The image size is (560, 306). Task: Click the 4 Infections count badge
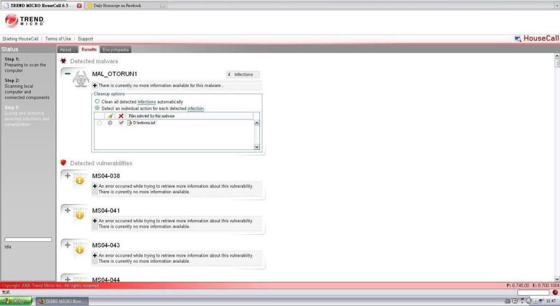coord(243,74)
